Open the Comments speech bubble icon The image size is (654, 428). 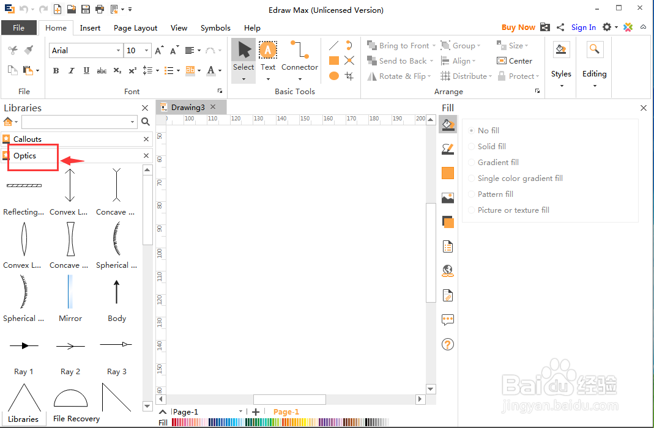tap(448, 320)
